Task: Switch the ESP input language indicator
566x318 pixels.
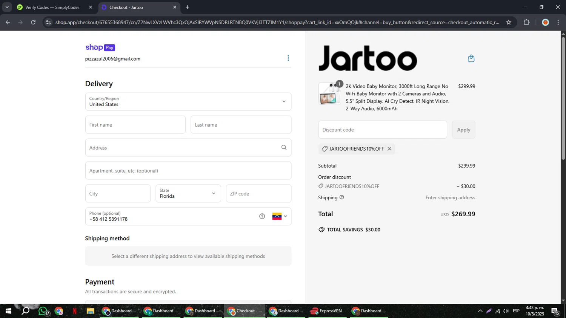Action: (516, 311)
